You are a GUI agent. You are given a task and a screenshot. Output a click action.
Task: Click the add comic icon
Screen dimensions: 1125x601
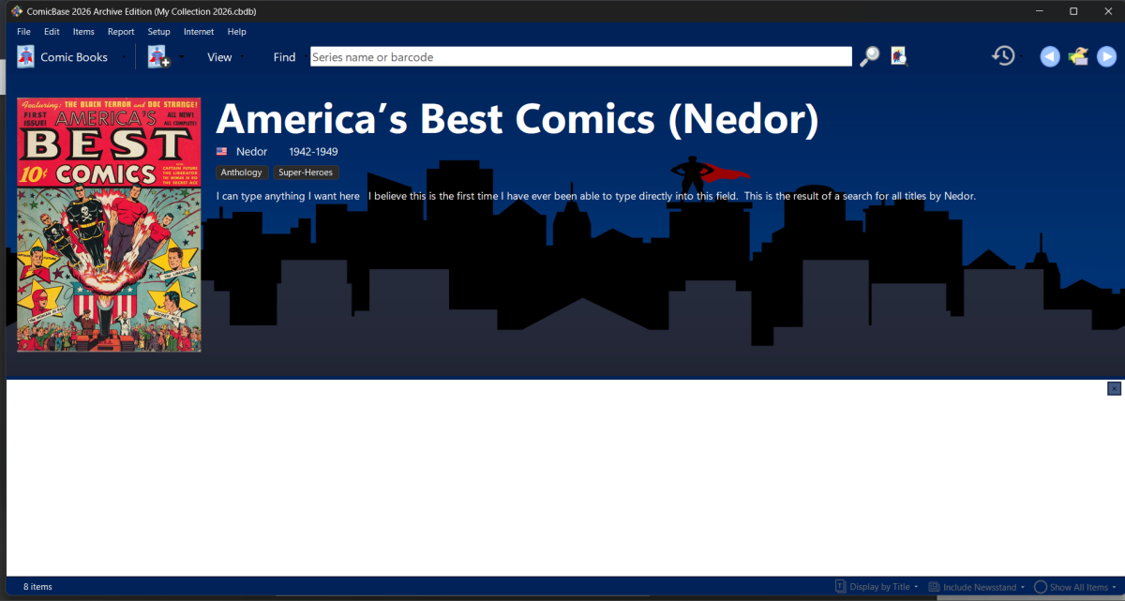157,57
